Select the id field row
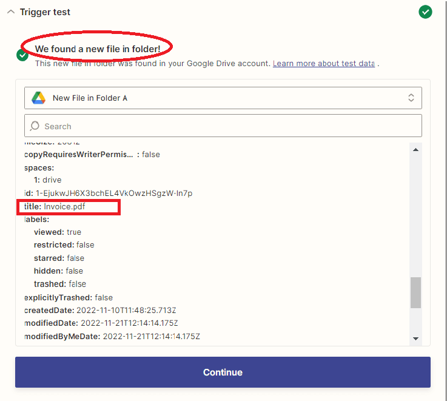Viewport: 447px width, 401px height. 108,193
